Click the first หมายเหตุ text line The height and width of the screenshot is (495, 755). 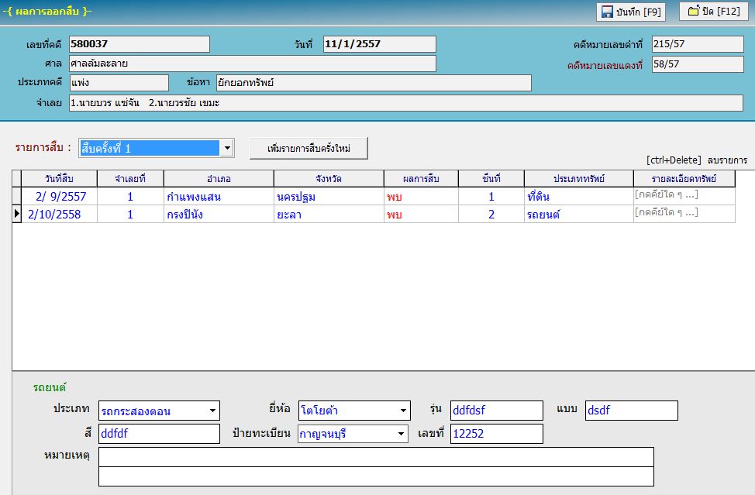click(x=376, y=457)
